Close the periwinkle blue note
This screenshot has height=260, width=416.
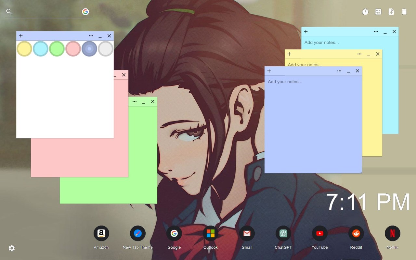(x=357, y=71)
